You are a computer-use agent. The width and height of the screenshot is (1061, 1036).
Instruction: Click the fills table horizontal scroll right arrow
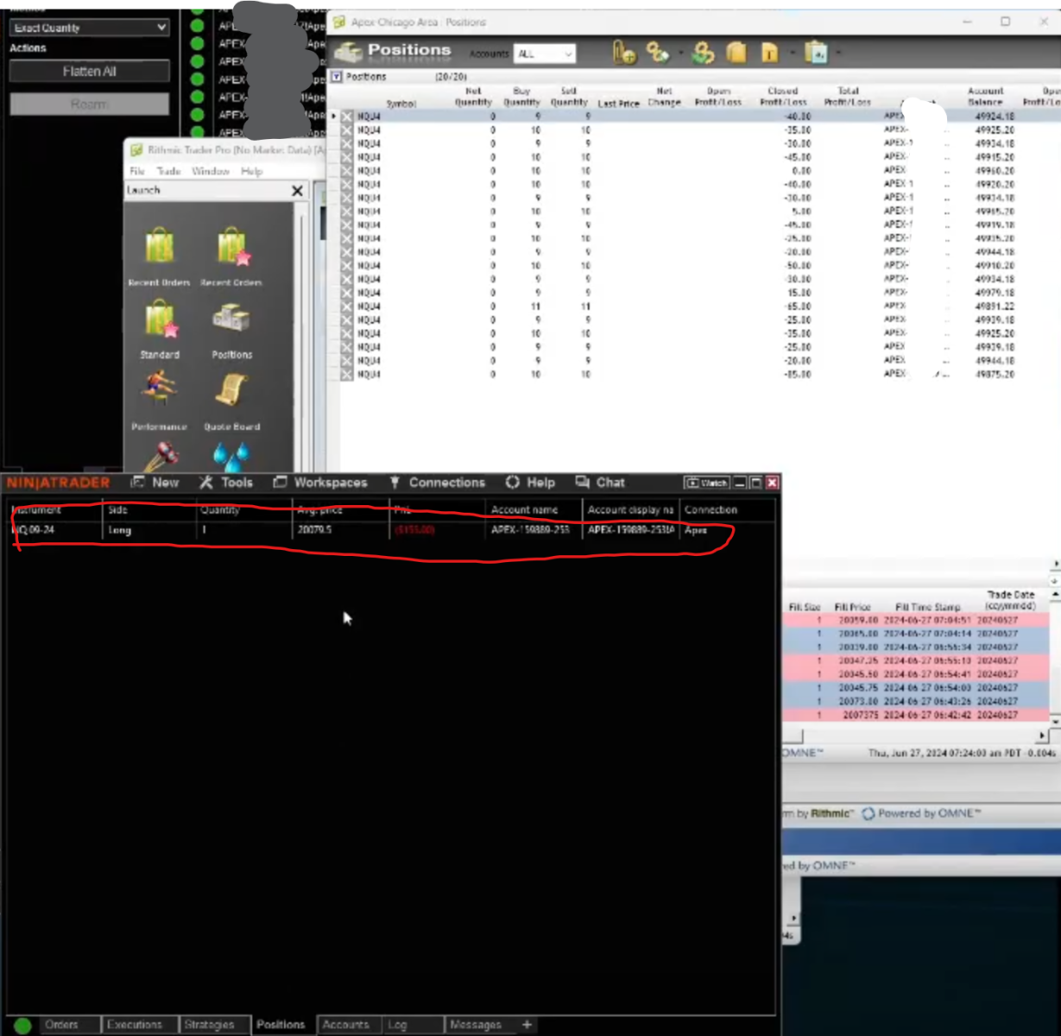coord(1042,736)
